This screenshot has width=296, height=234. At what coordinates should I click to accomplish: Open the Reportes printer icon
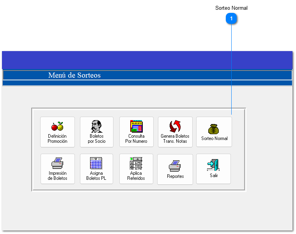(x=175, y=165)
